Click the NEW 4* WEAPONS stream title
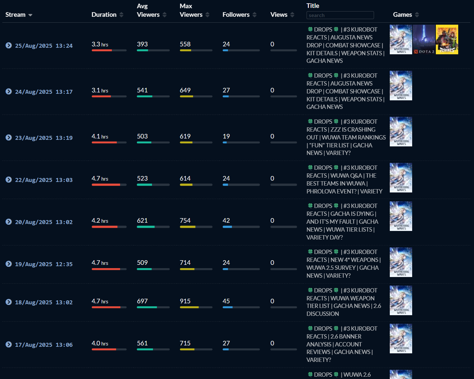Viewport: 474px width, 379px height. [x=344, y=264]
